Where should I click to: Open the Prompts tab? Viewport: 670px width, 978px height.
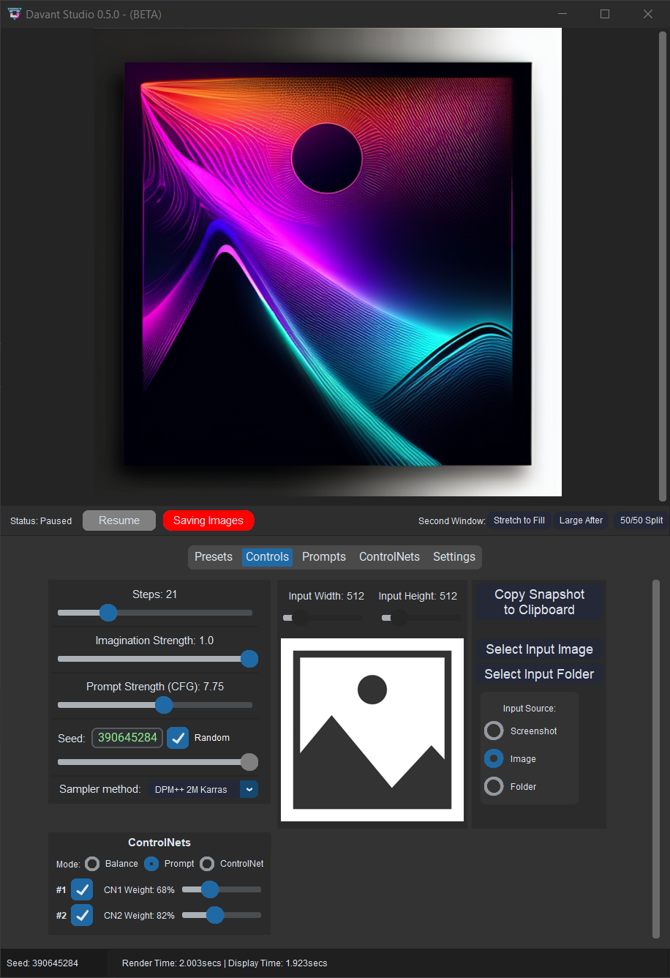click(323, 556)
